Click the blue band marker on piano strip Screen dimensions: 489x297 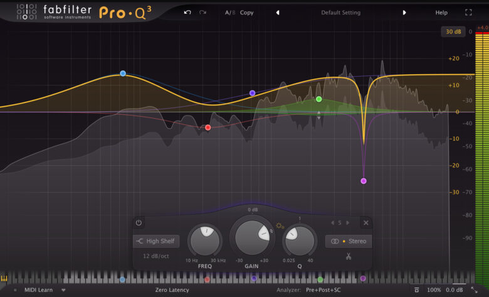coord(122,279)
